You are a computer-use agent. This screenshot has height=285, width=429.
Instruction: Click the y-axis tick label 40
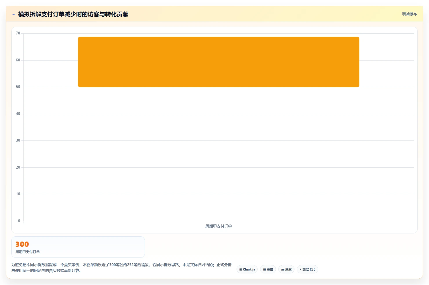pyautogui.click(x=18, y=114)
